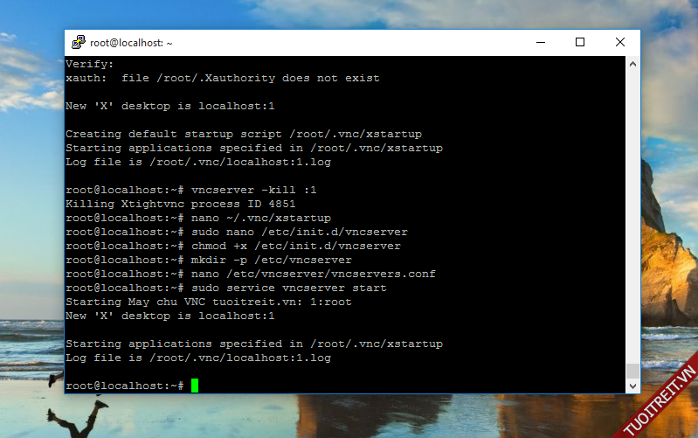Close the root@localhost session window
This screenshot has height=438, width=698.
[x=619, y=42]
